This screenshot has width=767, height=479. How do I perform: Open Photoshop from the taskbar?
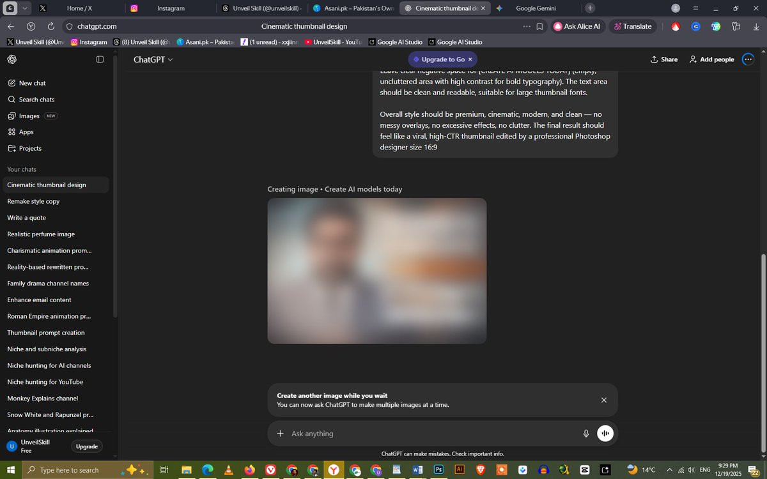pyautogui.click(x=438, y=470)
